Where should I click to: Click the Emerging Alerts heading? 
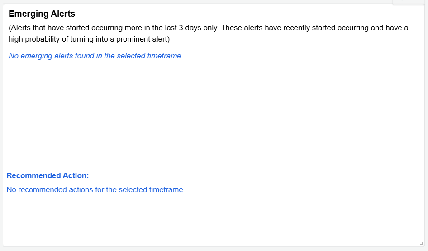coord(42,14)
